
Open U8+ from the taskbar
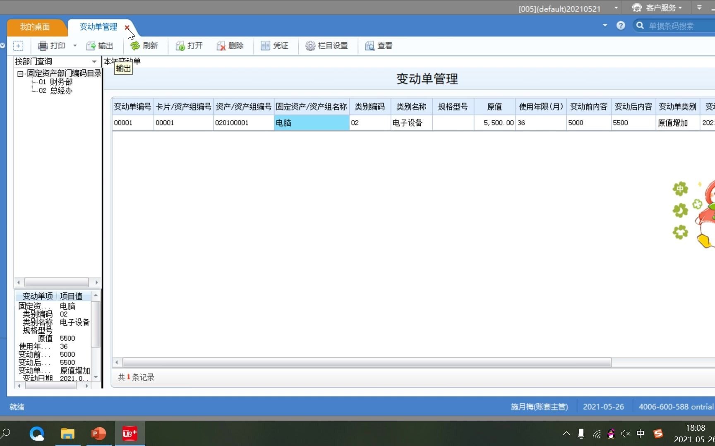click(x=130, y=433)
